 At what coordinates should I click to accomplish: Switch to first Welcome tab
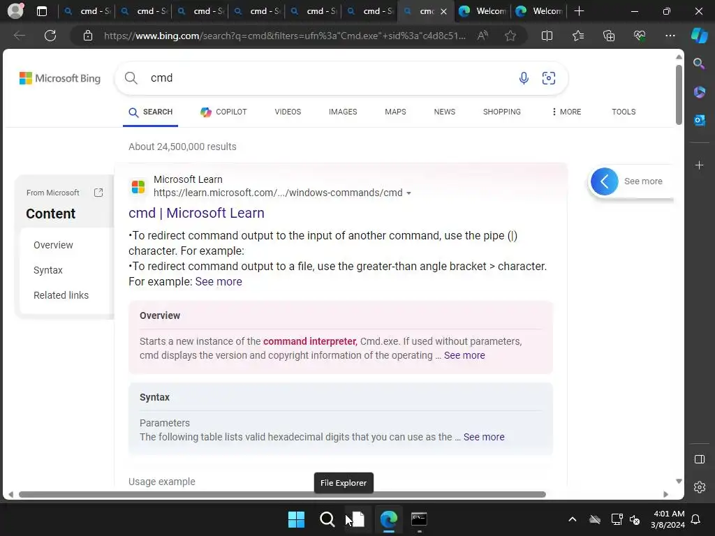click(x=482, y=11)
